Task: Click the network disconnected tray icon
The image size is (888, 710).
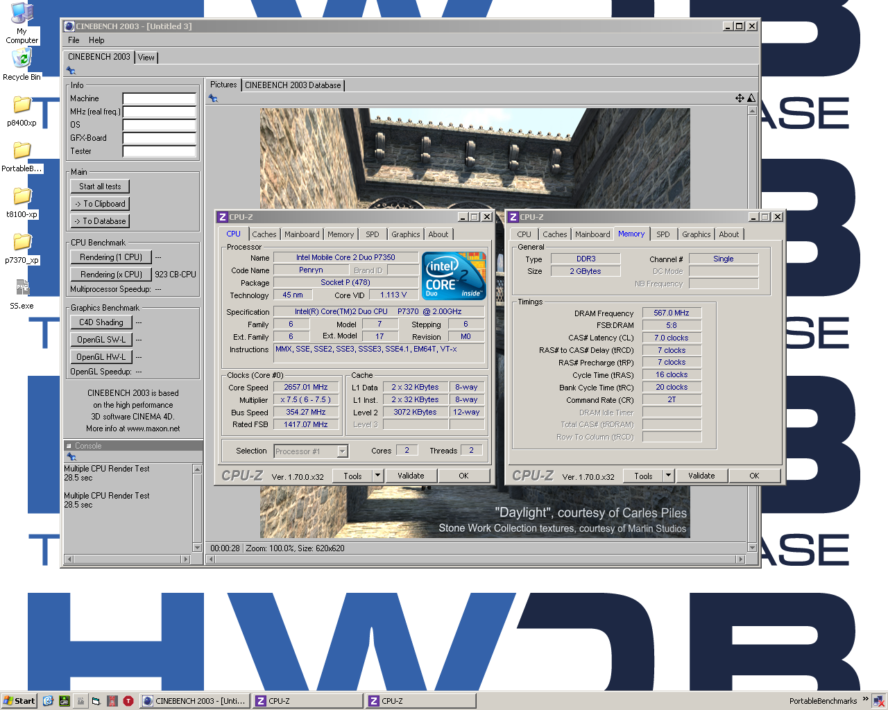Action: (878, 701)
